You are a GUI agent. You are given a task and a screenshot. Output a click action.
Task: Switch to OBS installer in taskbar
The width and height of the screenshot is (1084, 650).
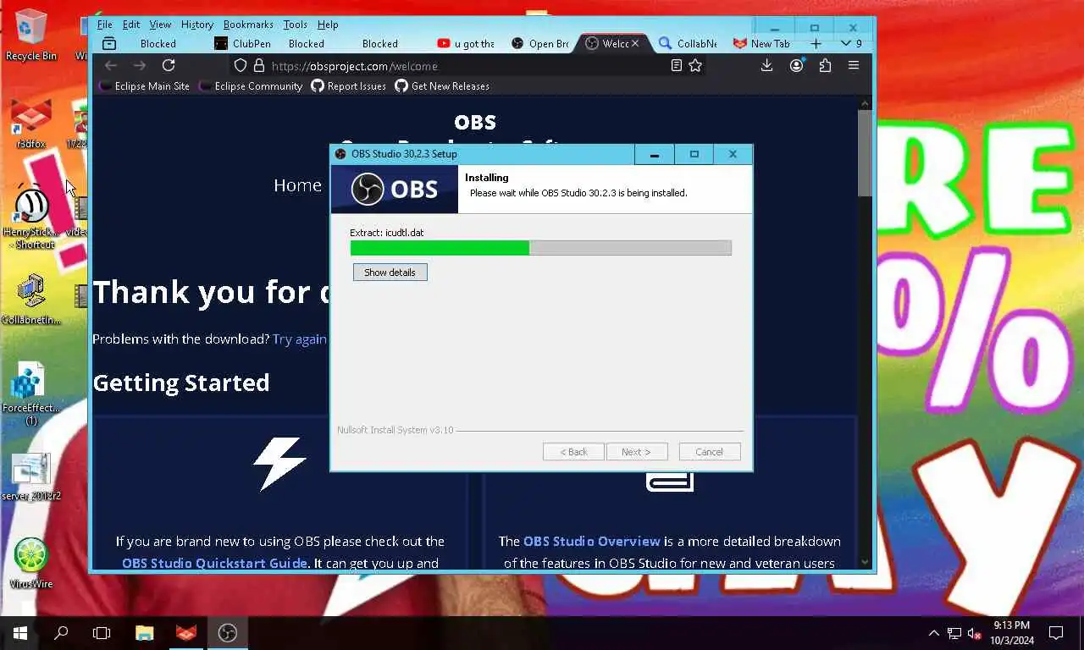(x=228, y=632)
